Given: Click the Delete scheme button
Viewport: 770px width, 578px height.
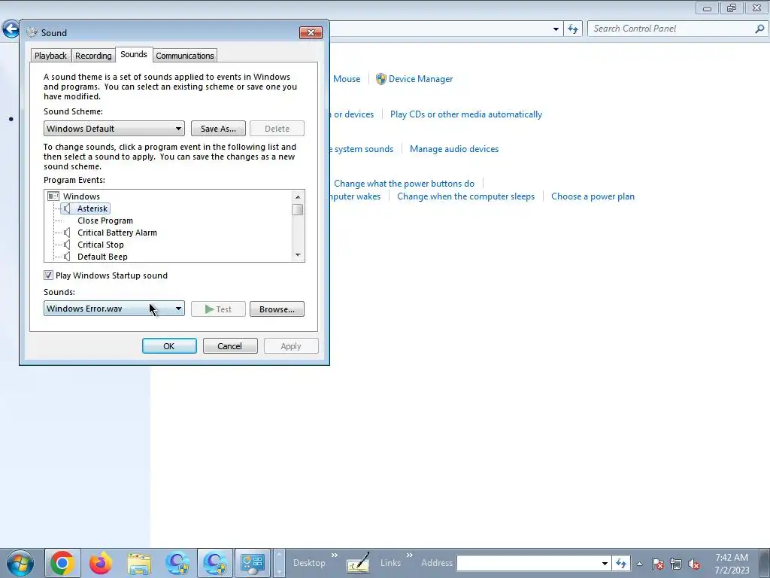Looking at the screenshot, I should 277,129.
